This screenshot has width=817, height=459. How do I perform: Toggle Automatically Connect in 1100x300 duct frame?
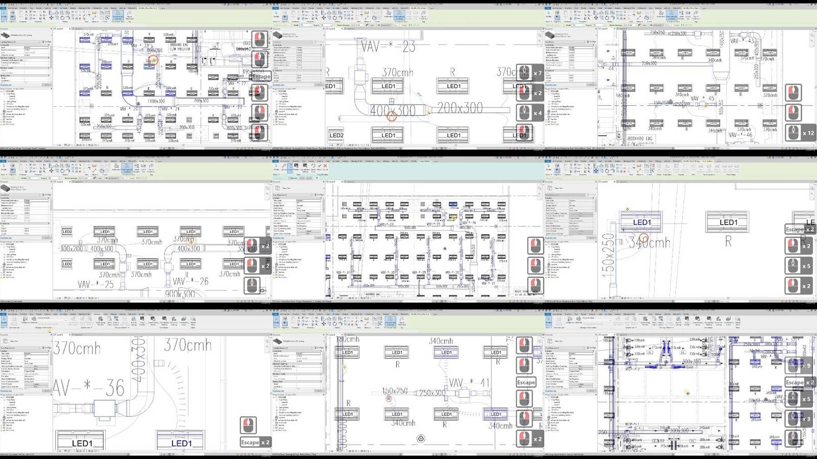pyautogui.click(x=118, y=16)
